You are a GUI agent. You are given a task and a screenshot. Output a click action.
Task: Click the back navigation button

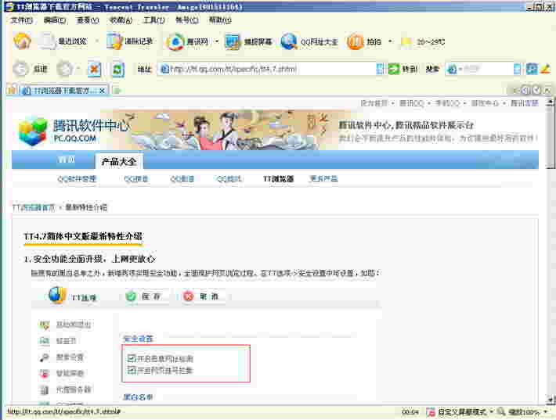point(30,69)
